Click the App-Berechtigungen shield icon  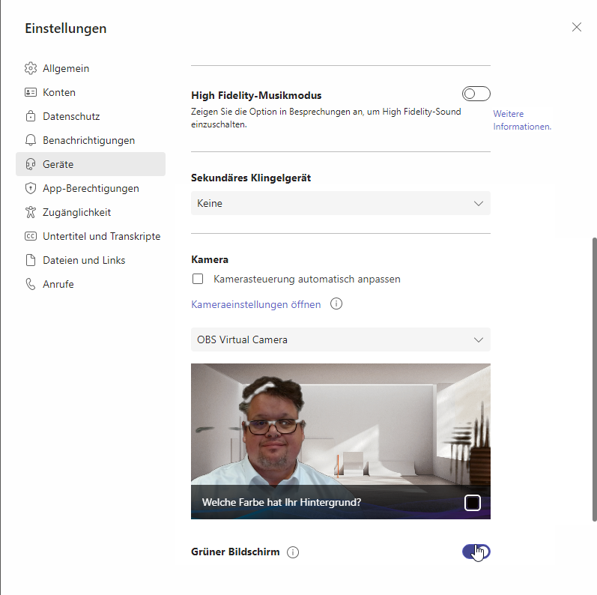pos(31,188)
